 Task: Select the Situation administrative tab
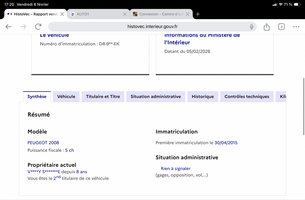[156, 96]
